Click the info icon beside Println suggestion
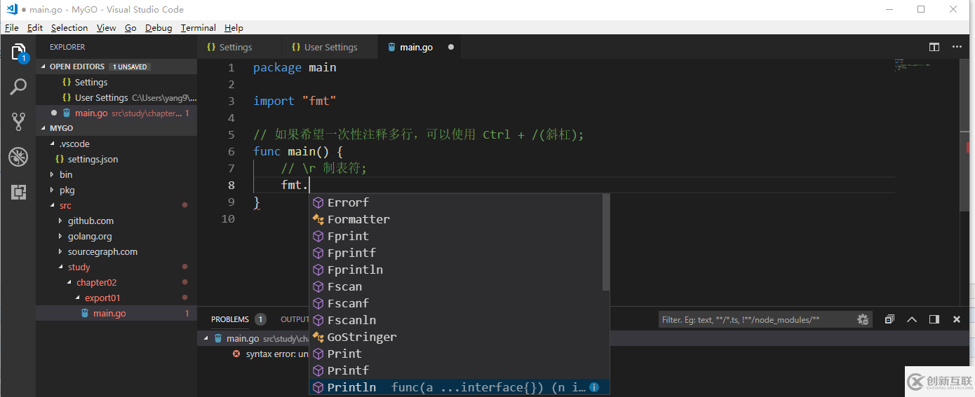This screenshot has width=975, height=397. (594, 387)
